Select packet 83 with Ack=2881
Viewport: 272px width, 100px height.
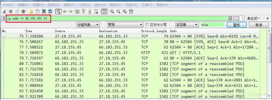[x=131, y=80]
